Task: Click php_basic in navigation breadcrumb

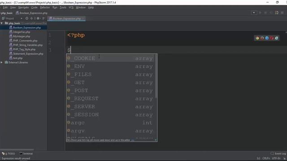Action: pos(7,13)
